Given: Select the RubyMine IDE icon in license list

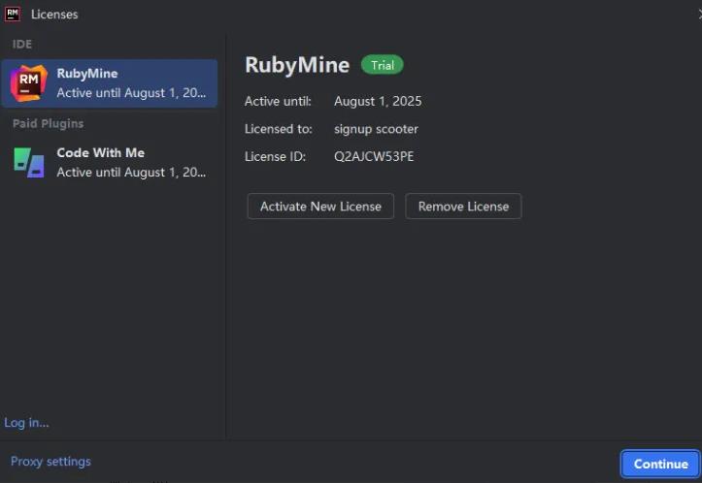Looking at the screenshot, I should coord(29,83).
